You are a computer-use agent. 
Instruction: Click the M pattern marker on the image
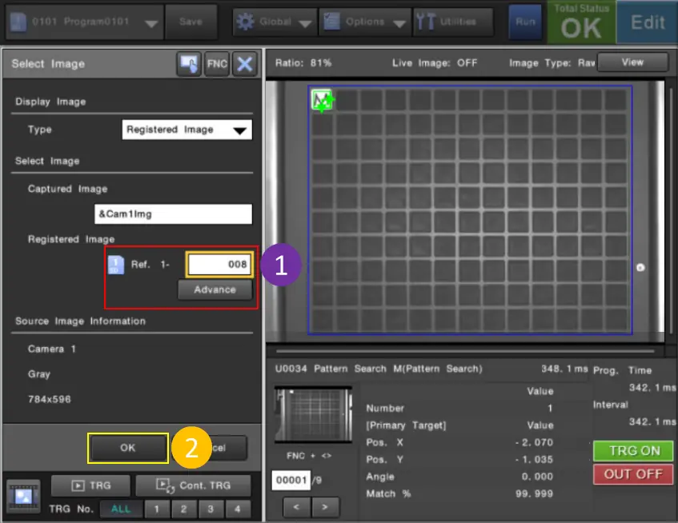click(322, 100)
